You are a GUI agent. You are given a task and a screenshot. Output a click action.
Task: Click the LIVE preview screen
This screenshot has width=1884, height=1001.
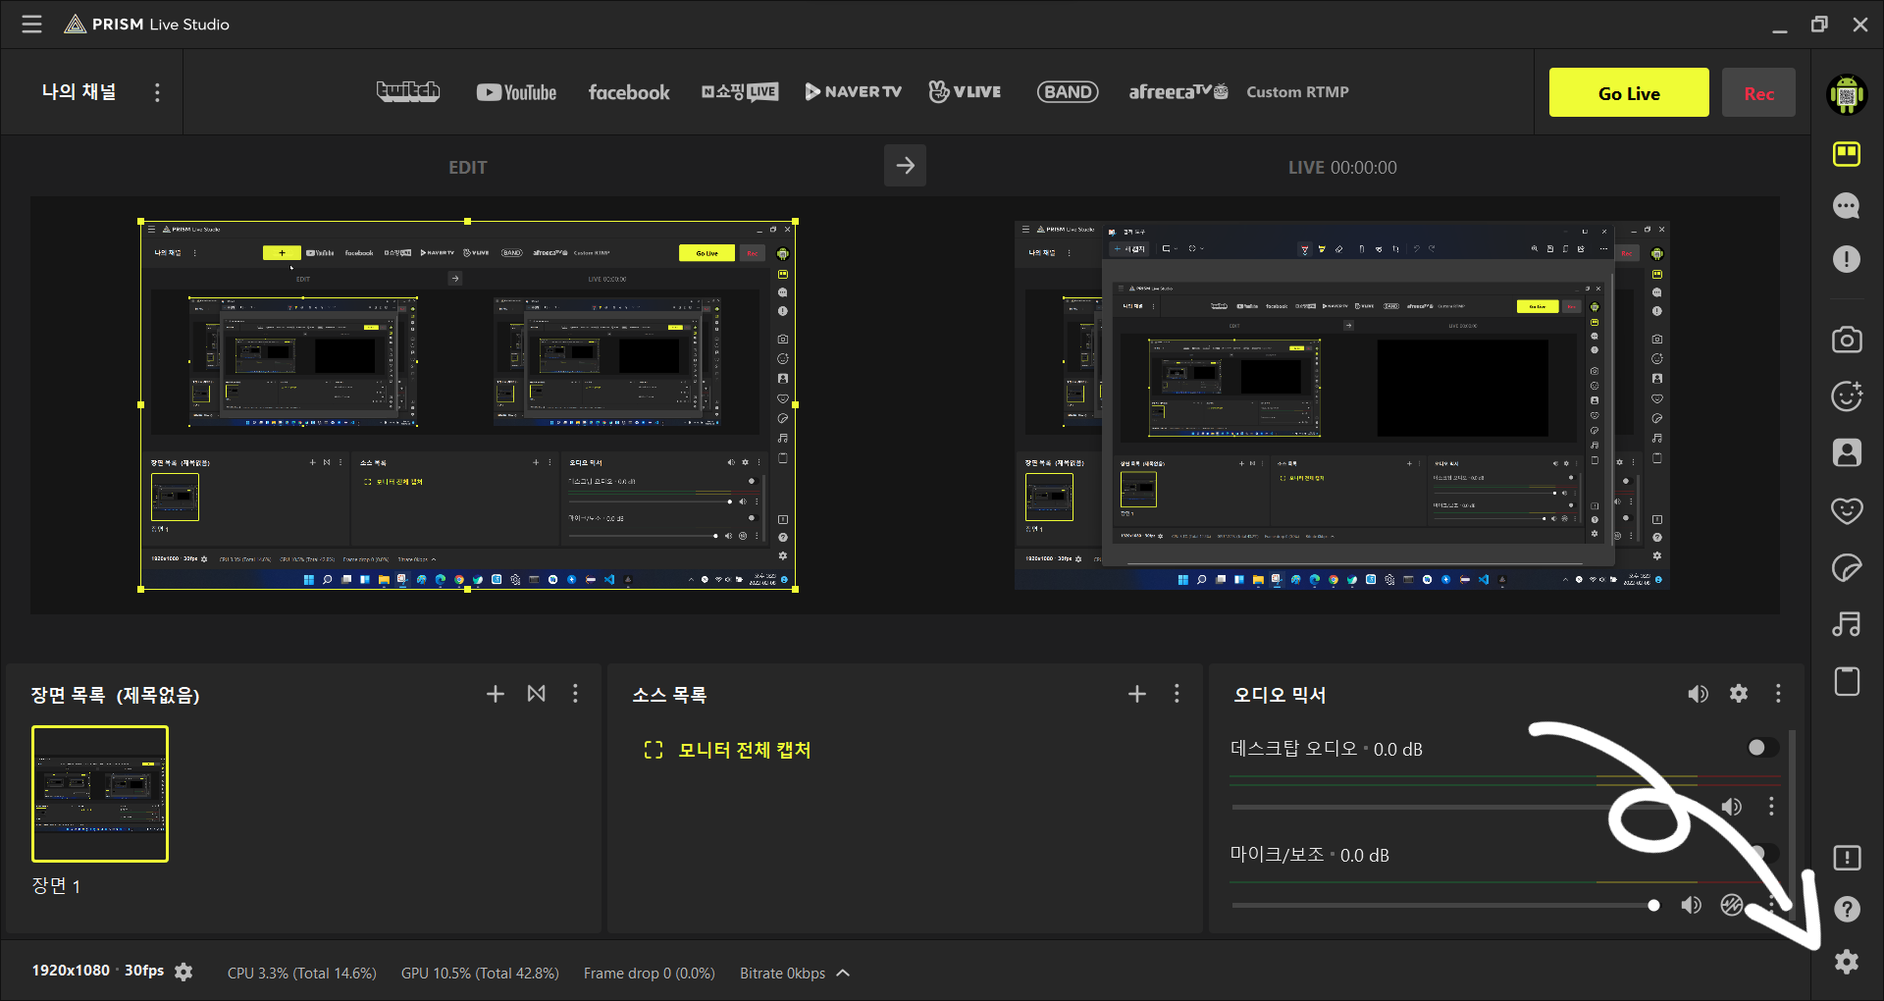[x=1342, y=405]
